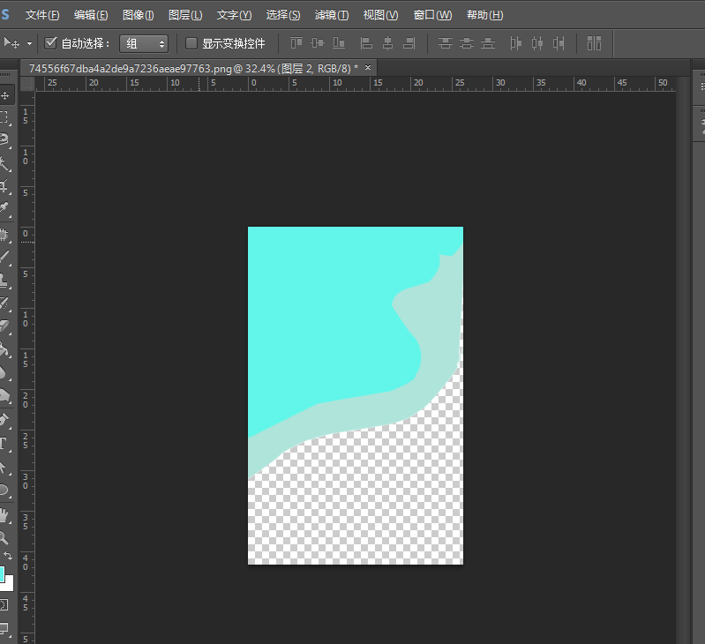The width and height of the screenshot is (705, 644).
Task: Distribute left edges of layers
Action: pyautogui.click(x=515, y=43)
